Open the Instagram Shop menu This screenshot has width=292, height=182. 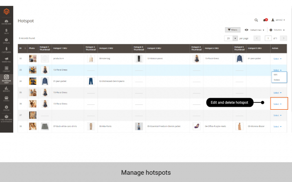coord(6,79)
